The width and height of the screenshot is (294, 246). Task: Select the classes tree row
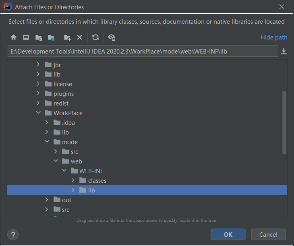tap(147, 180)
